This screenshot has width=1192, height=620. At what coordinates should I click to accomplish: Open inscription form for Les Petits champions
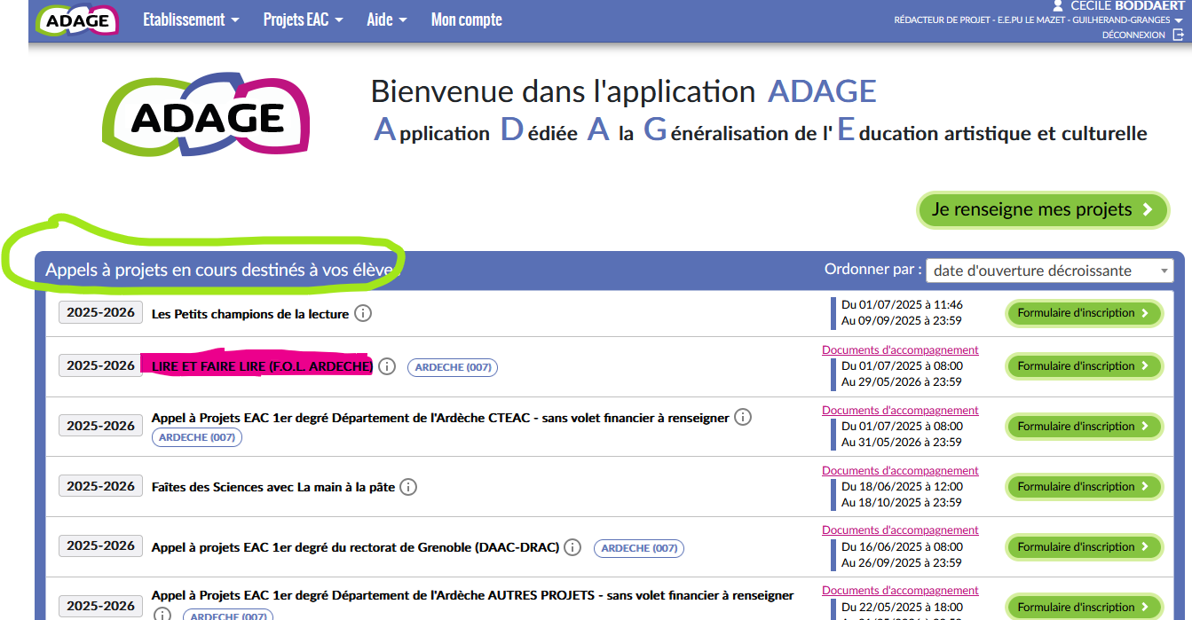click(x=1084, y=313)
